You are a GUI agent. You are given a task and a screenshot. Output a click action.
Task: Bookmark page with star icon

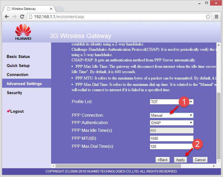click(208, 17)
